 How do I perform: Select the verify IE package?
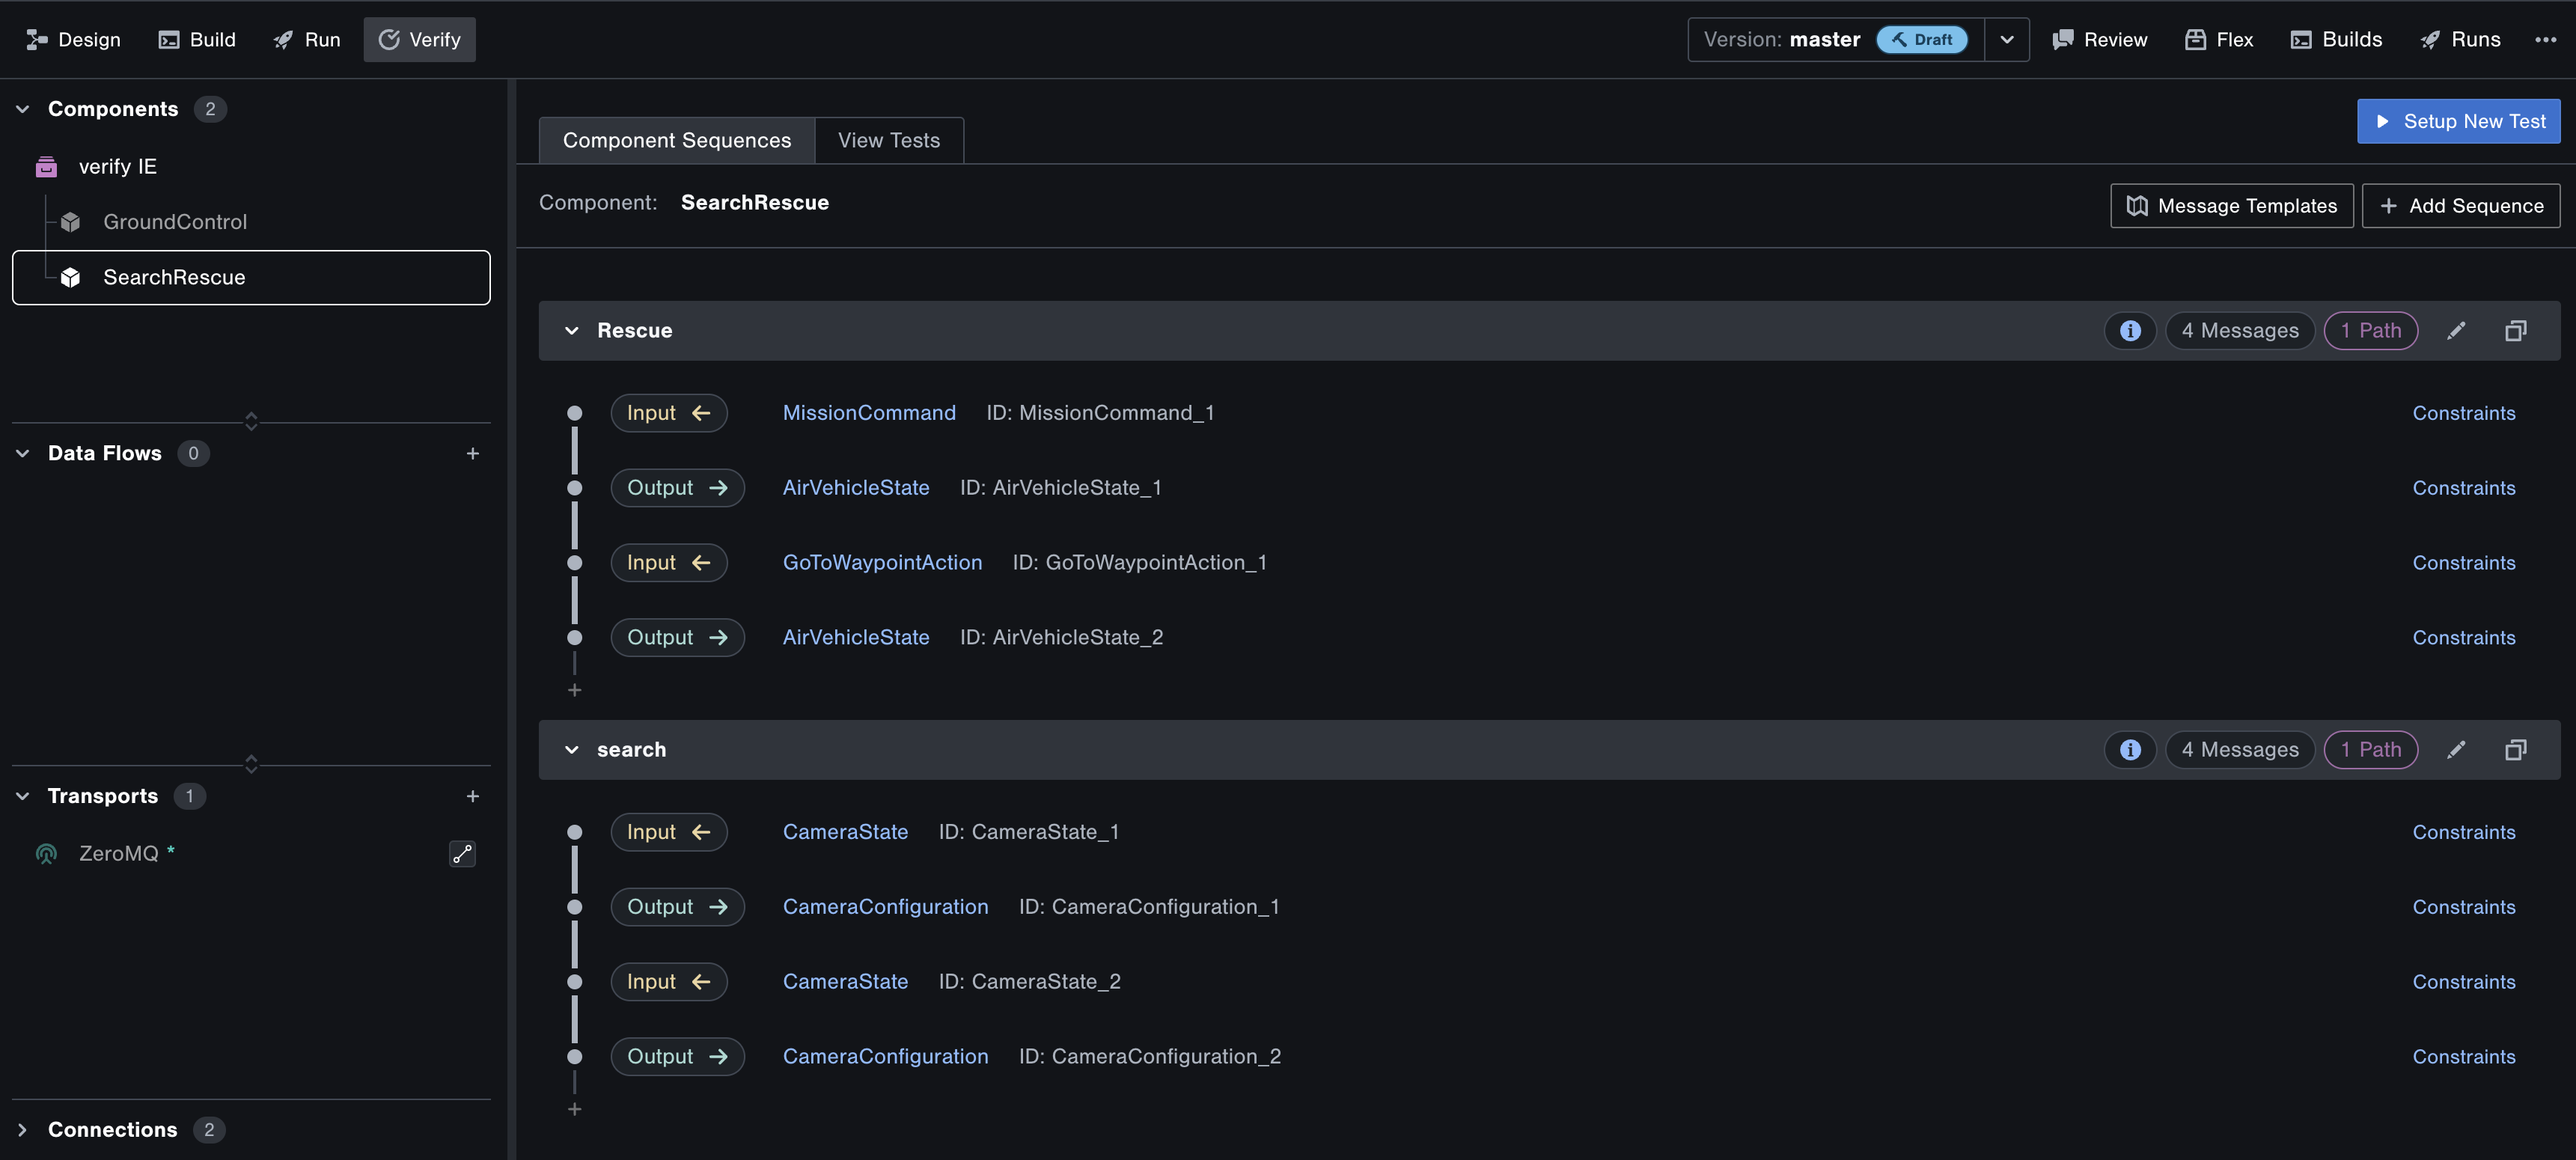click(x=117, y=166)
